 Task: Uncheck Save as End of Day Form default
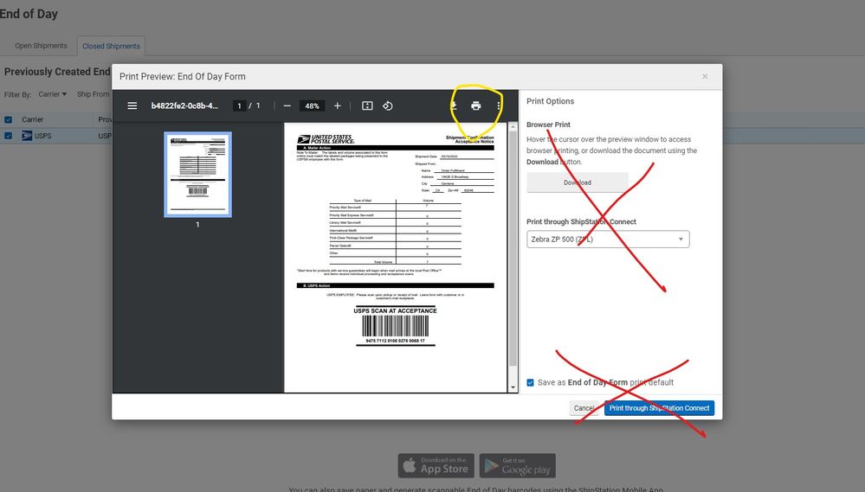pos(531,383)
